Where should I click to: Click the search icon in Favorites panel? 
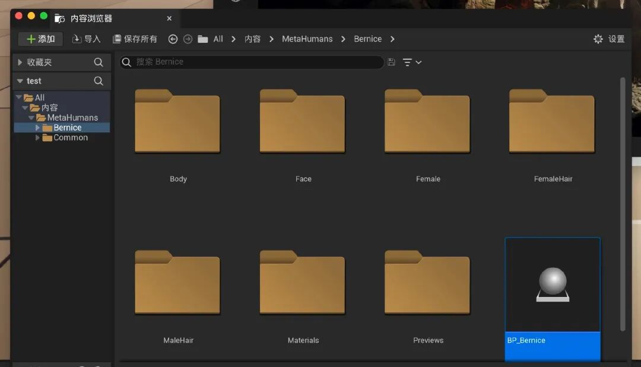coord(99,62)
